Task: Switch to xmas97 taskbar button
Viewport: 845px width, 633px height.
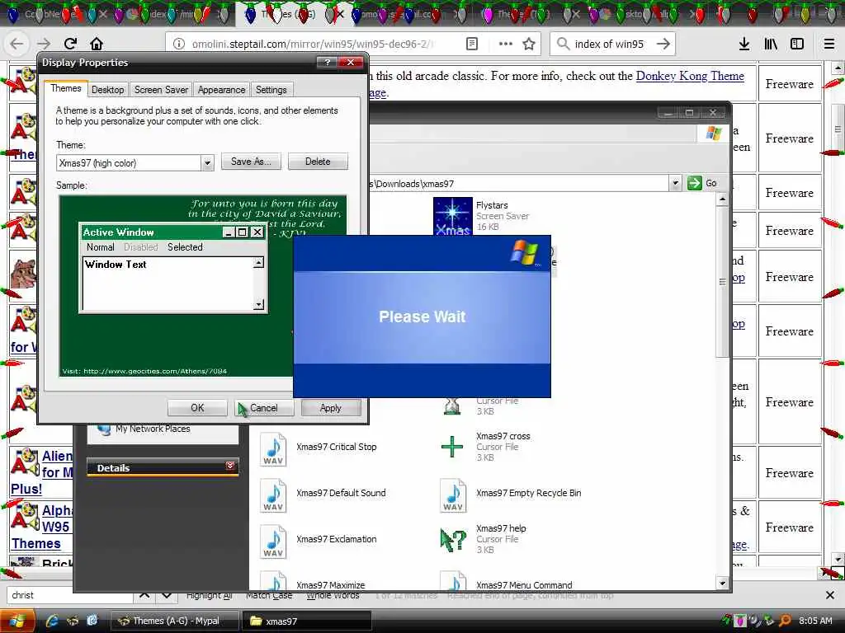Action: [x=307, y=621]
